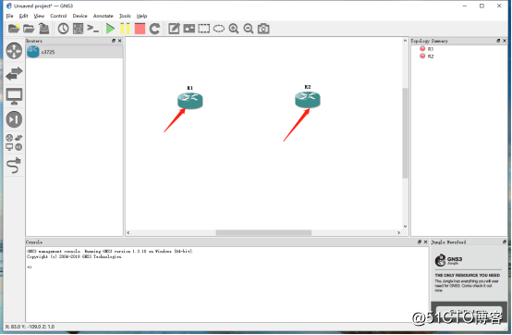
Task: Click the canvas scroll up arrow
Action: pos(405,41)
